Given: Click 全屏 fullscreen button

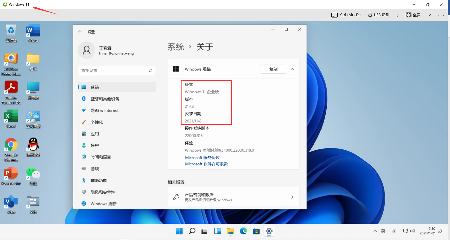Looking at the screenshot, I should (x=413, y=15).
